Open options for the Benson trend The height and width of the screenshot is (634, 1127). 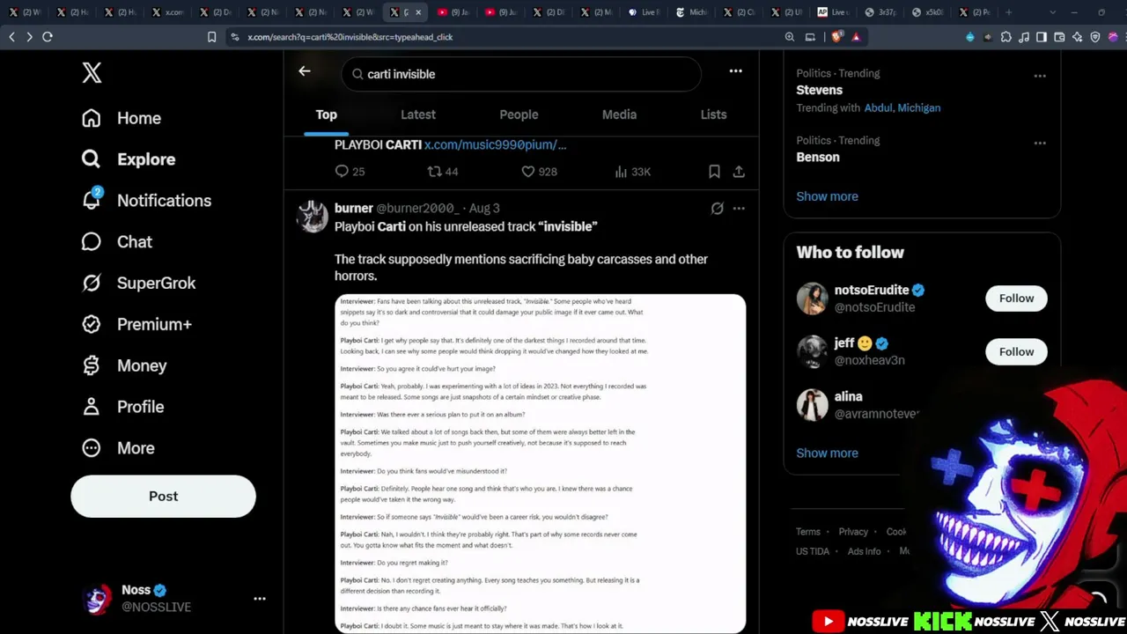1040,143
